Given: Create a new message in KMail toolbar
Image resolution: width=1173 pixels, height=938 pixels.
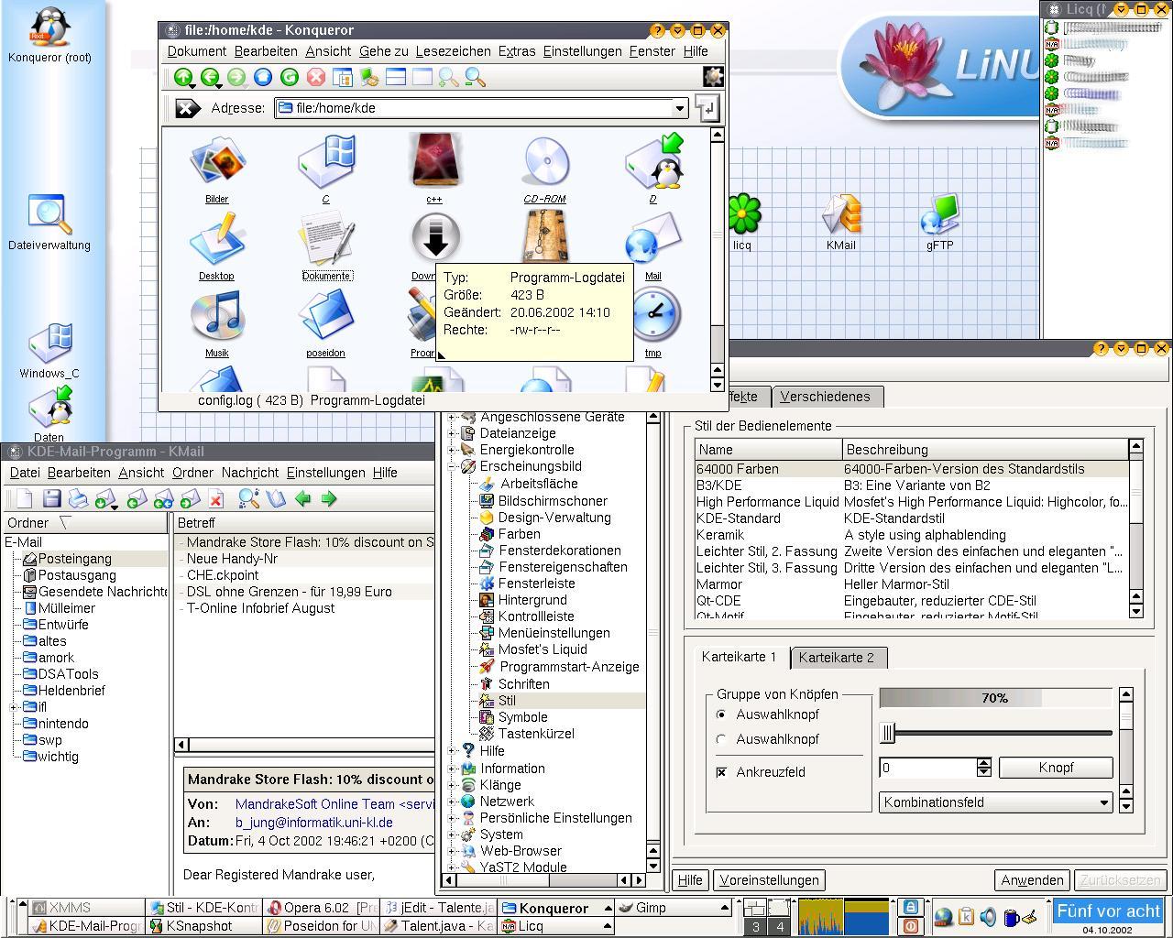Looking at the screenshot, I should tap(25, 499).
